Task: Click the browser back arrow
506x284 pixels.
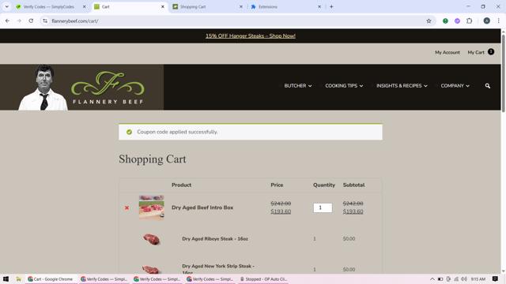Action: pos(7,21)
